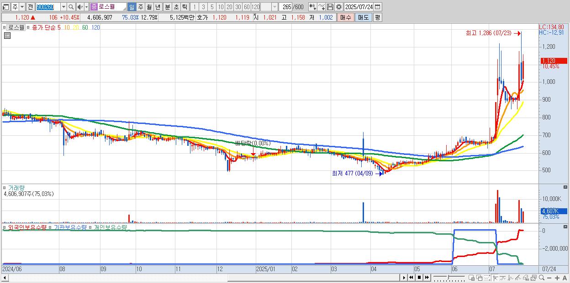Fast-forward the chart replay
This screenshot has width=570, height=283.
[x=427, y=278]
